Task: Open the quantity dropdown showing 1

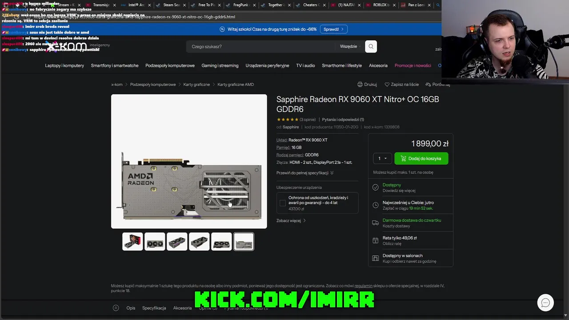Action: pos(383,158)
